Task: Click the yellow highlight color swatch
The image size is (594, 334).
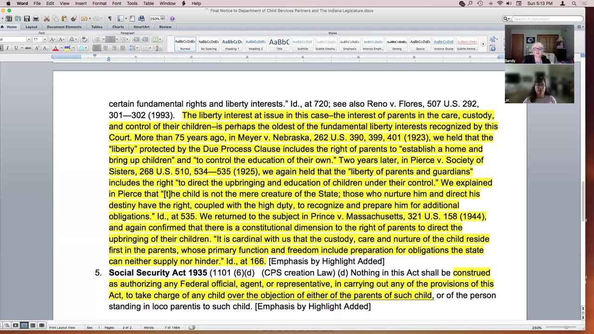Action: pyautogui.click(x=67, y=48)
